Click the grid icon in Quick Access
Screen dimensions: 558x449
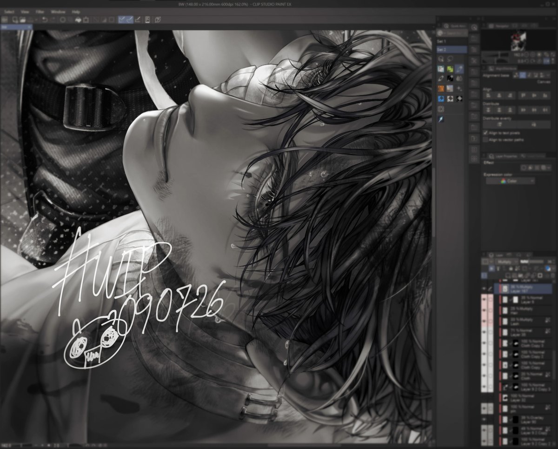[x=441, y=109]
